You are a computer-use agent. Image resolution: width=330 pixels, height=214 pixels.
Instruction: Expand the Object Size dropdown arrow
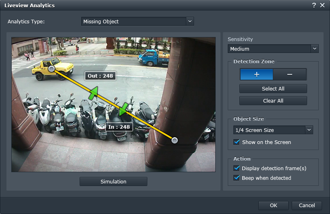click(309, 130)
